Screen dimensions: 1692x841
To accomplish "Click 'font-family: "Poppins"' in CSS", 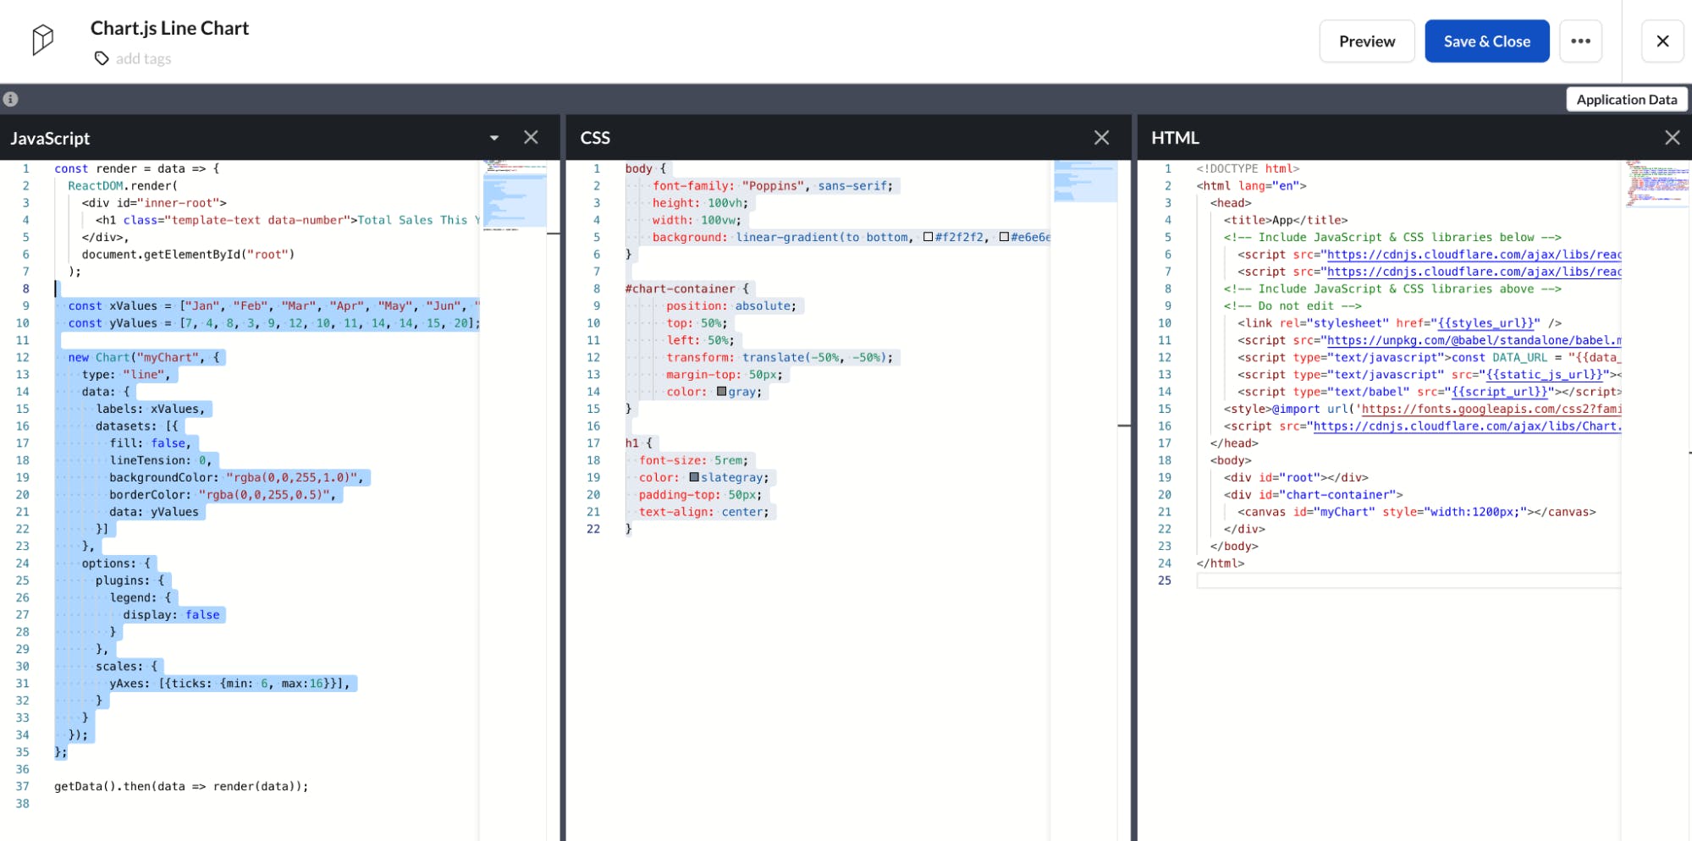I will coord(727,186).
